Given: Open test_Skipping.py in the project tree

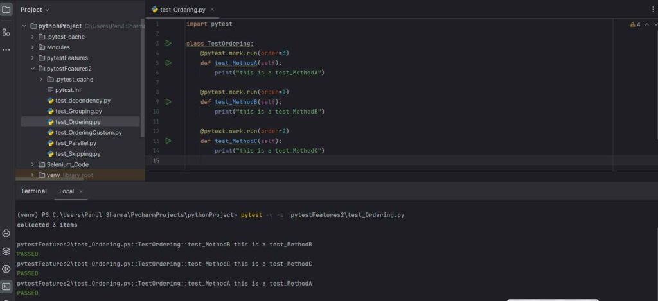Looking at the screenshot, I should pos(78,154).
